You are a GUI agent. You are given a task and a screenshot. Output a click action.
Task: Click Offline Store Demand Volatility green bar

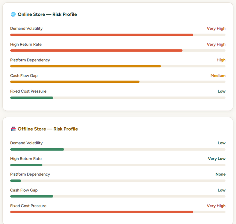pos(37,149)
